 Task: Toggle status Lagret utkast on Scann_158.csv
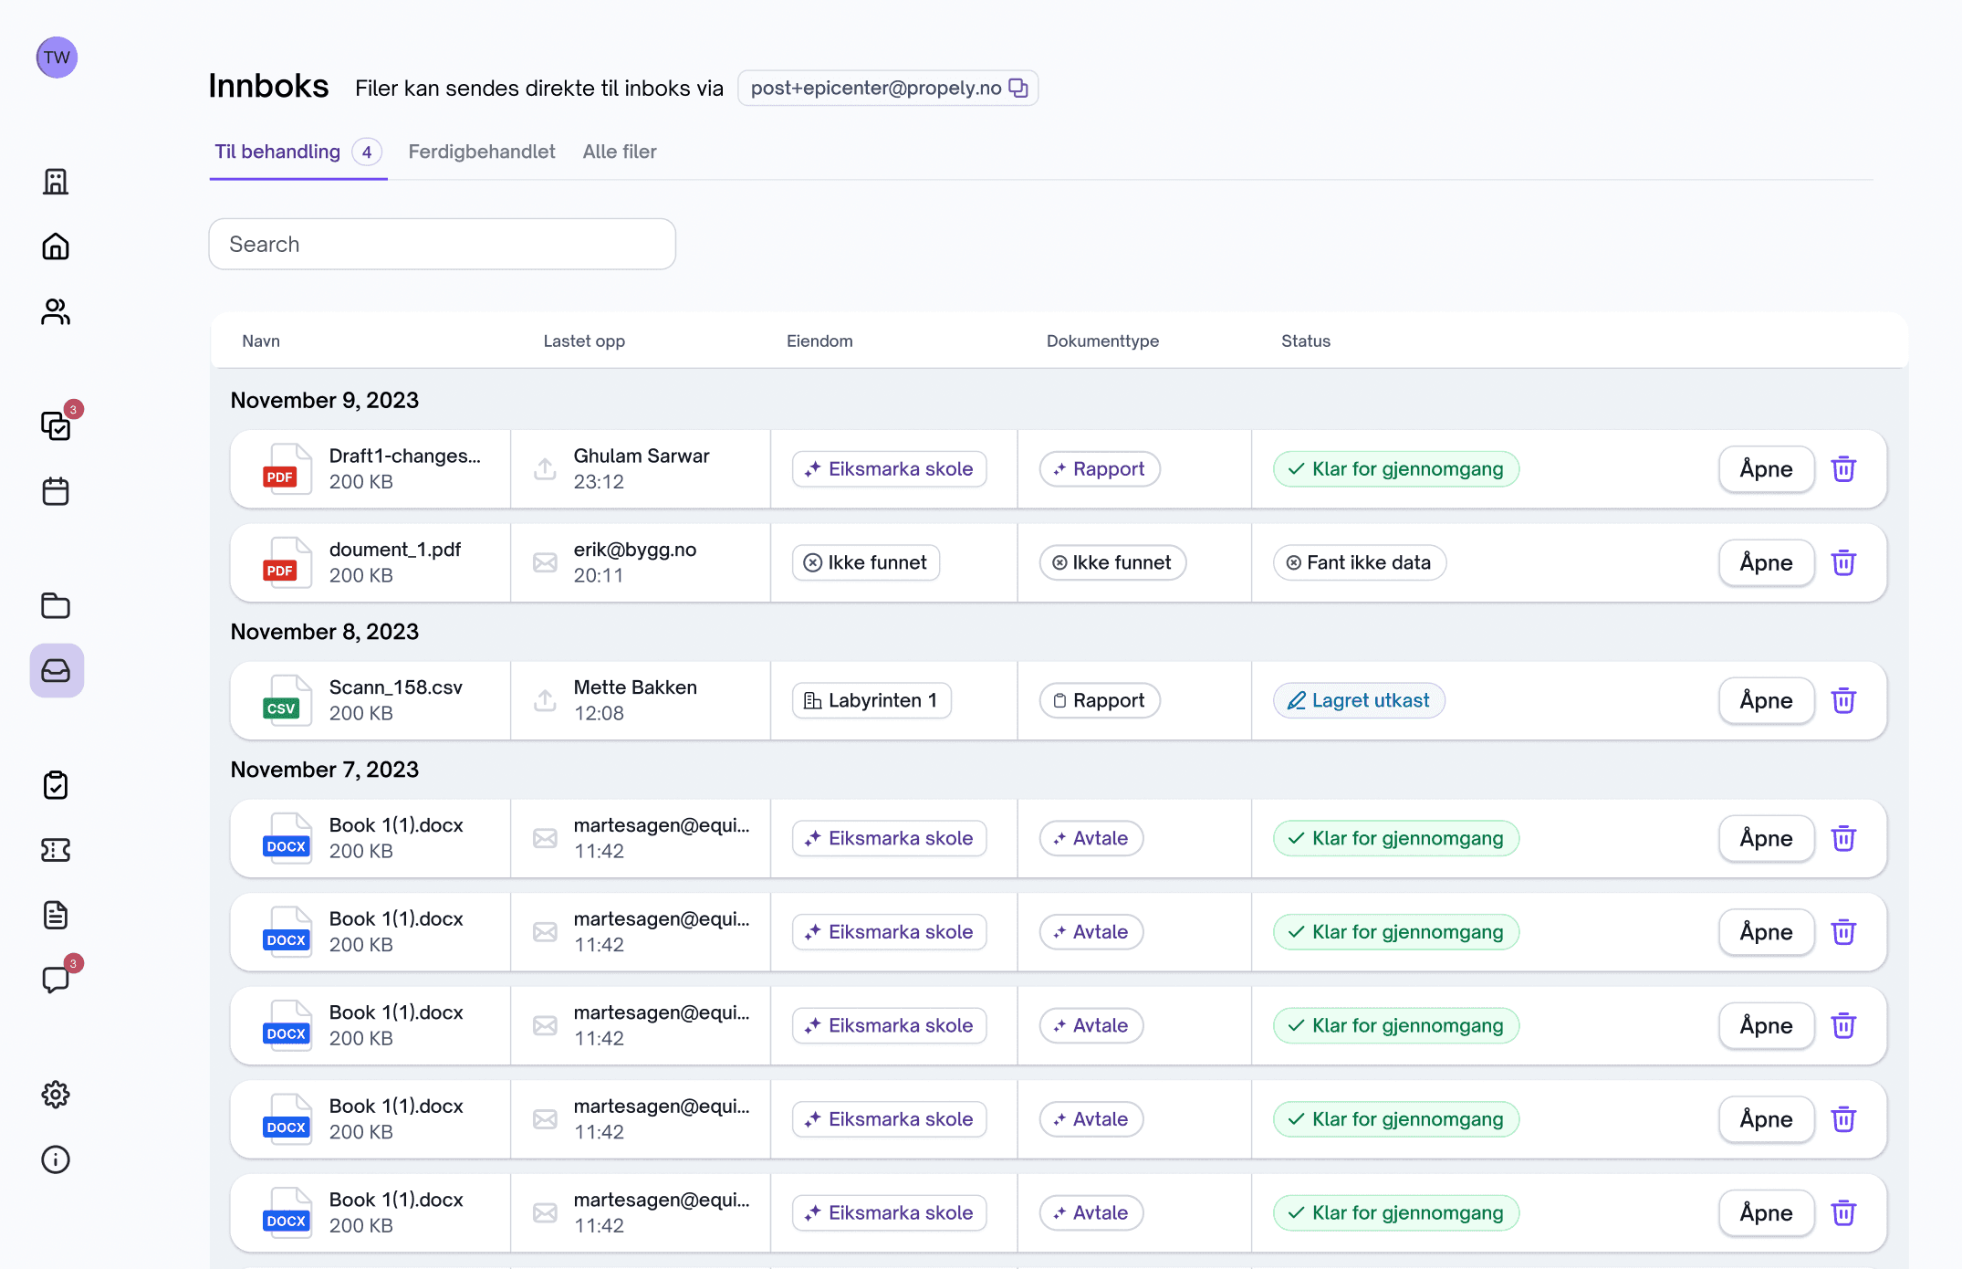pyautogui.click(x=1359, y=700)
